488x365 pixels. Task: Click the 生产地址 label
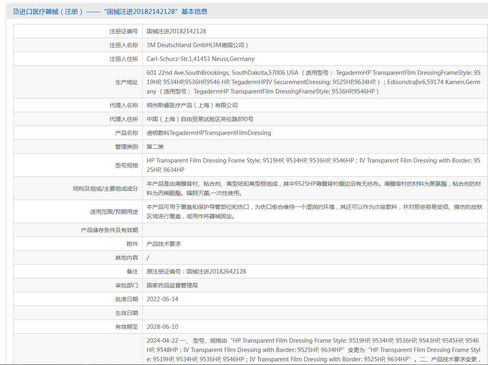pyautogui.click(x=126, y=82)
